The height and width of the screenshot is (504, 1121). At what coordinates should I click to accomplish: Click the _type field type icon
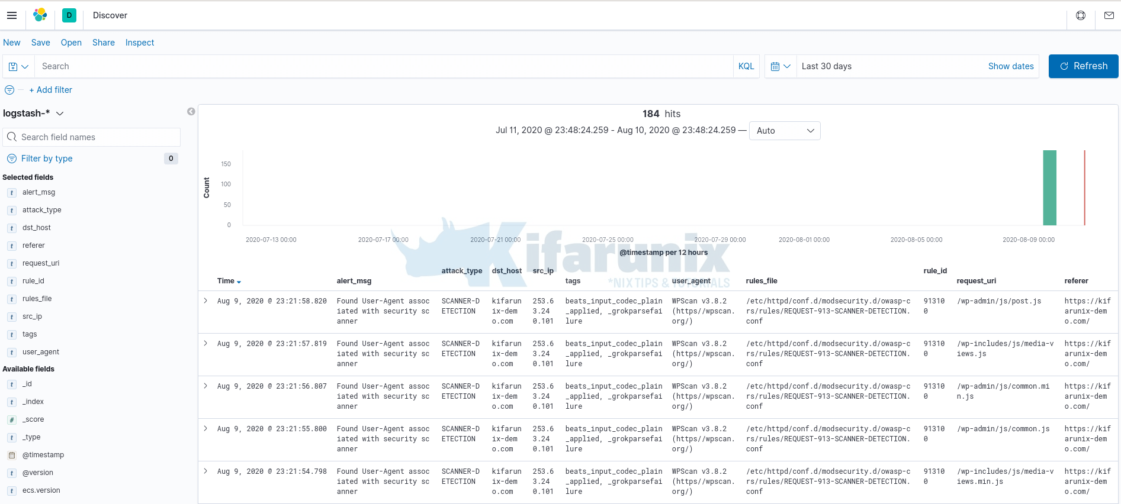[12, 438]
